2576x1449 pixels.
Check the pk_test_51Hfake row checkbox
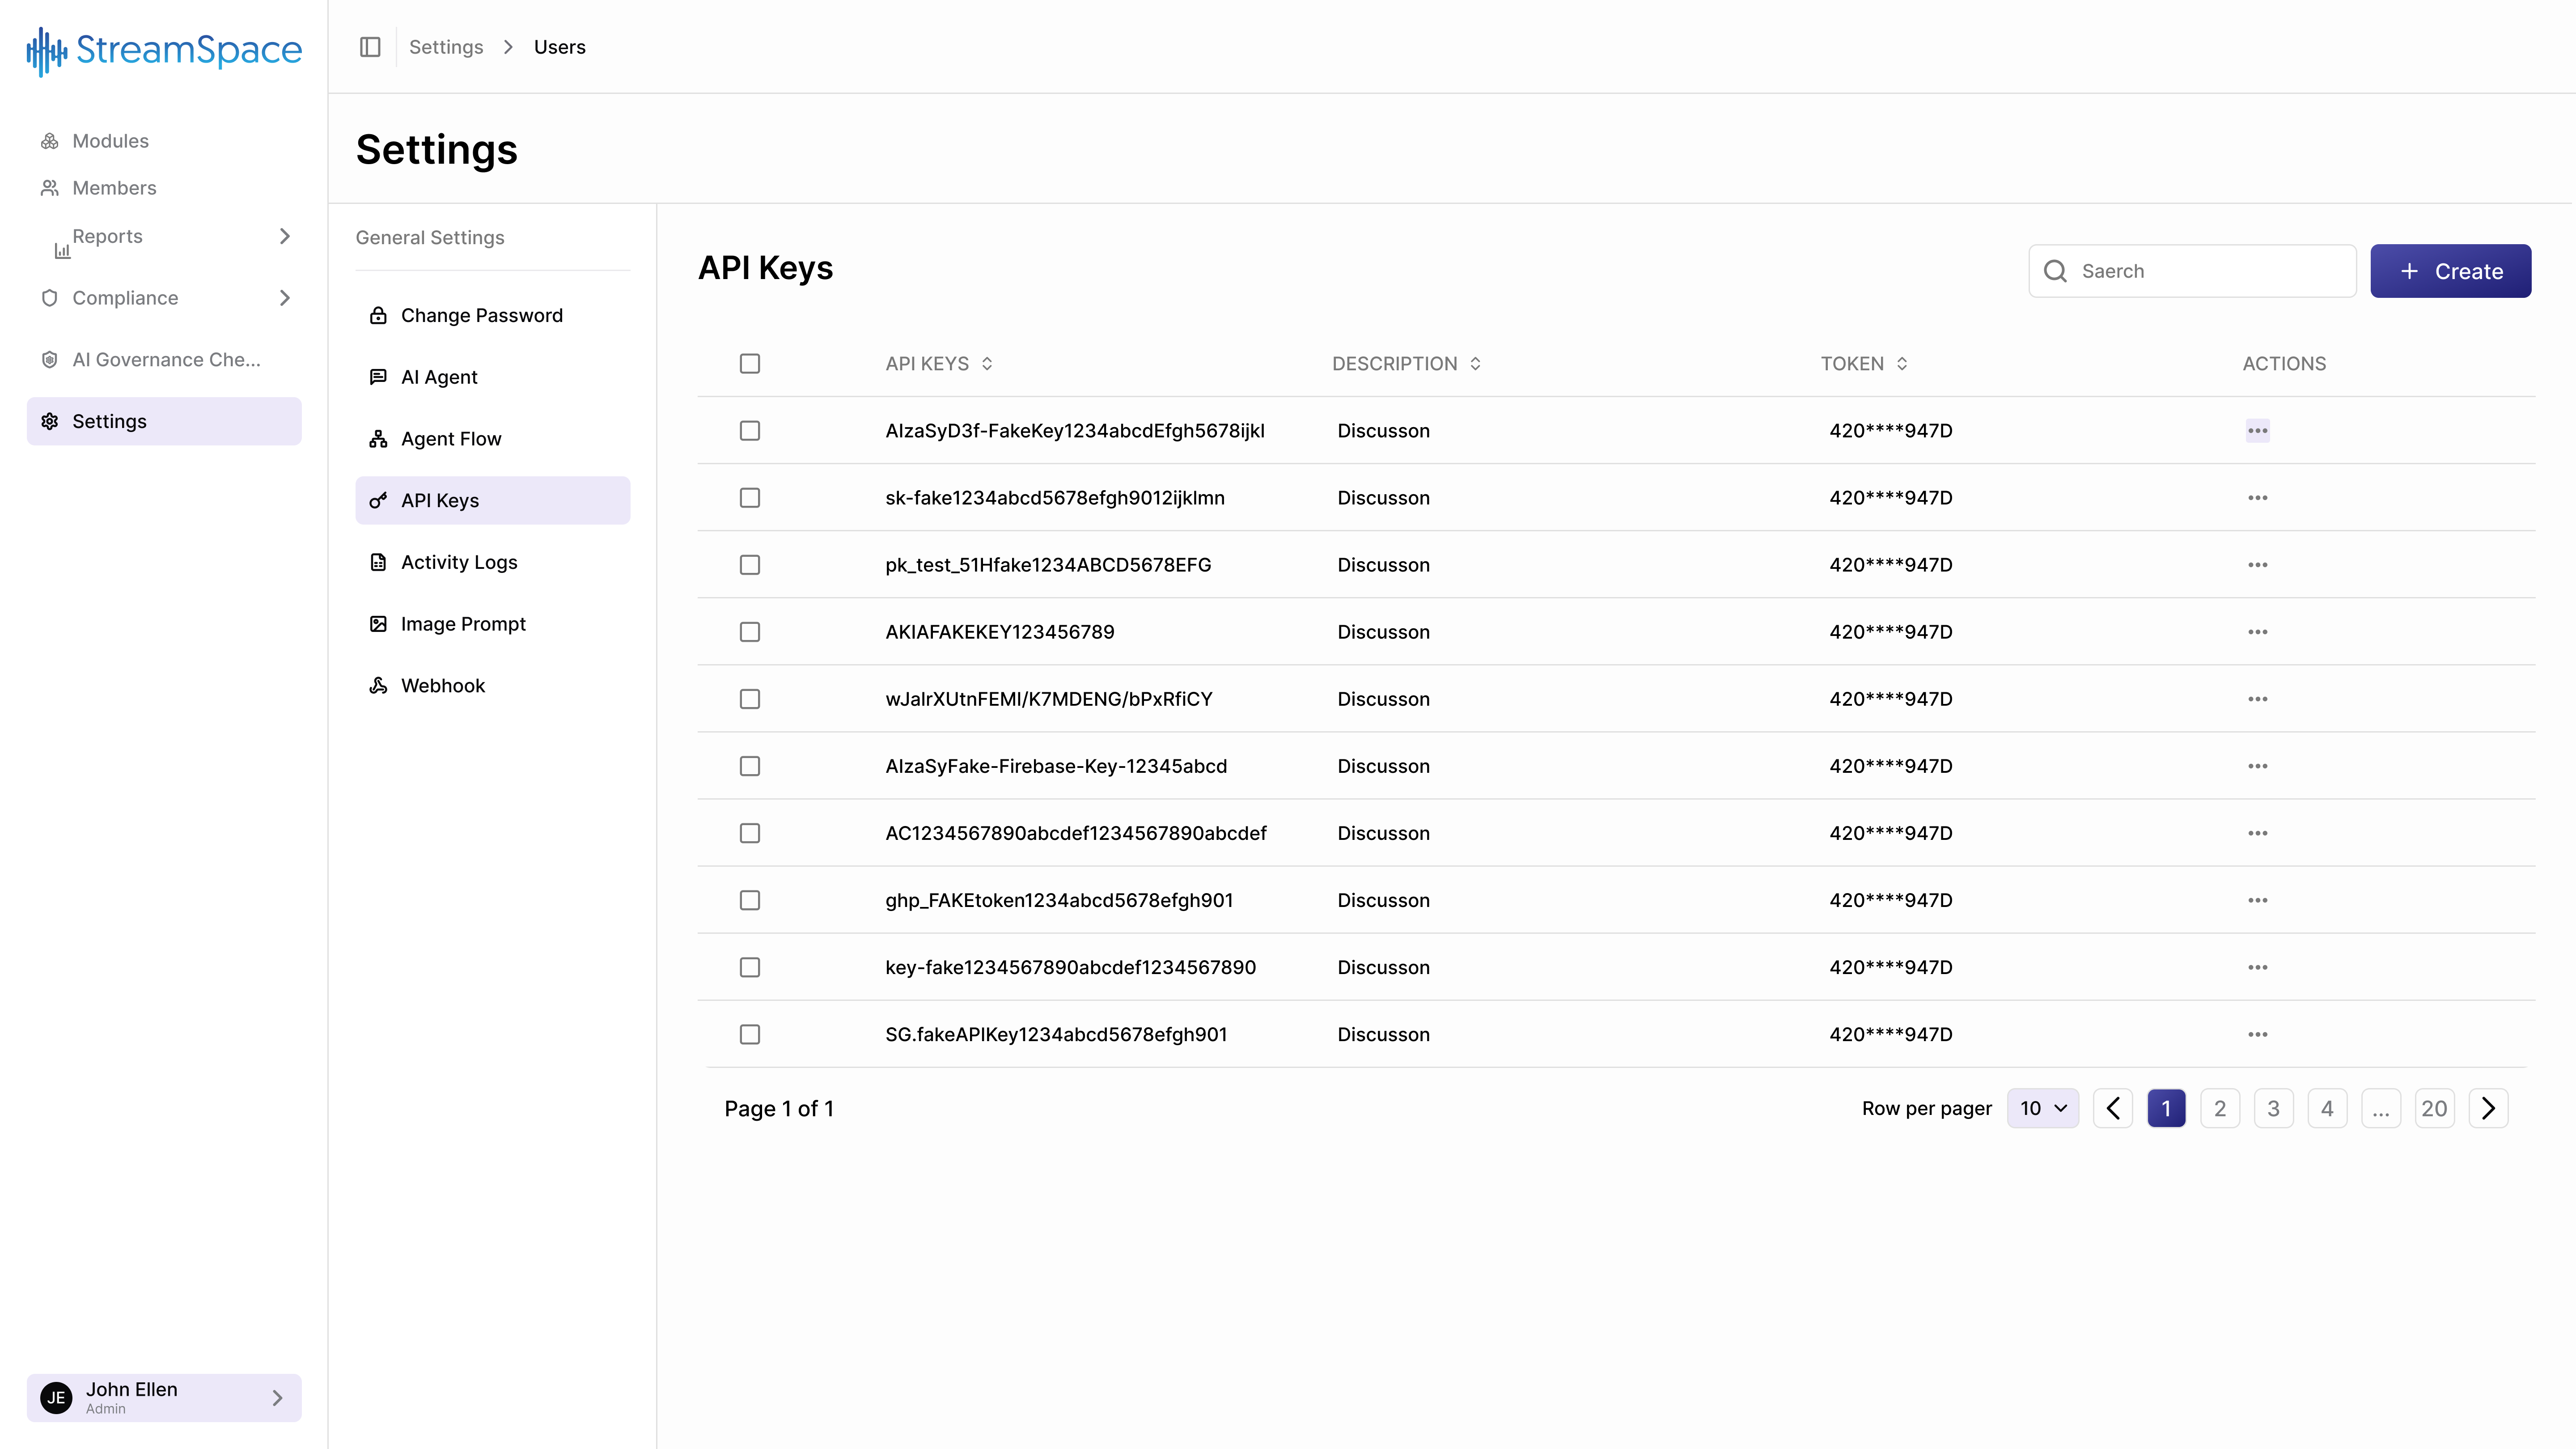click(750, 565)
